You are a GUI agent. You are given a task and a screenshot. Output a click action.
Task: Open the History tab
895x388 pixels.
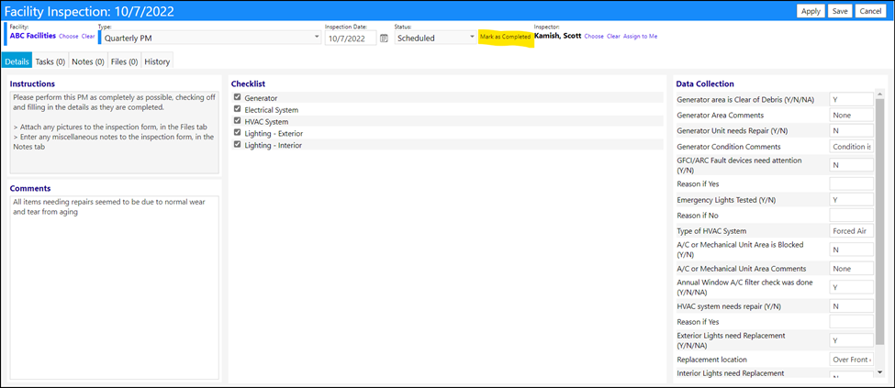coord(157,61)
